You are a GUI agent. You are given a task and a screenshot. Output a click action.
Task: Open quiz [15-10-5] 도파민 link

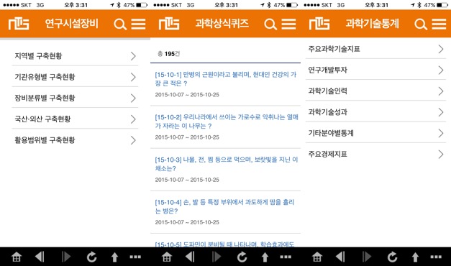(224, 244)
